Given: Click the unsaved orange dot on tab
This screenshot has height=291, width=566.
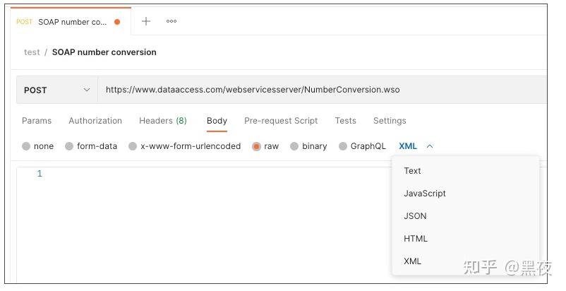Looking at the screenshot, I should coord(117,22).
